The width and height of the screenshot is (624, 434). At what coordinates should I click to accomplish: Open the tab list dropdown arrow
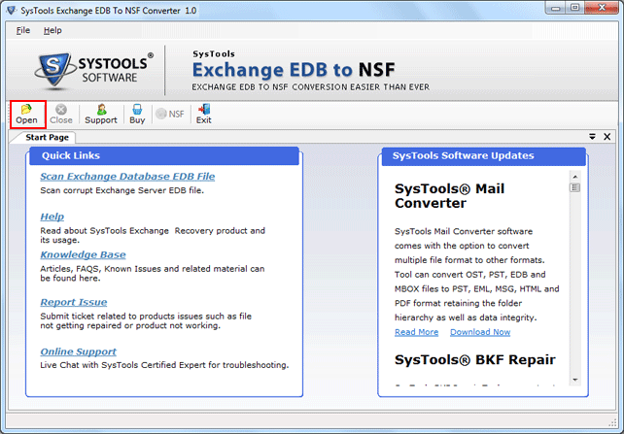tap(592, 137)
